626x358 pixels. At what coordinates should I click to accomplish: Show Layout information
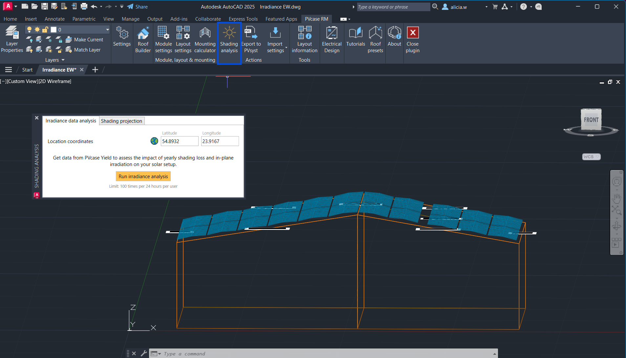click(305, 40)
